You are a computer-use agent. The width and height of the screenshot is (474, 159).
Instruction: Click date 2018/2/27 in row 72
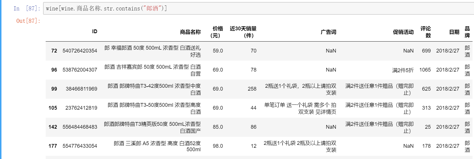point(448,51)
